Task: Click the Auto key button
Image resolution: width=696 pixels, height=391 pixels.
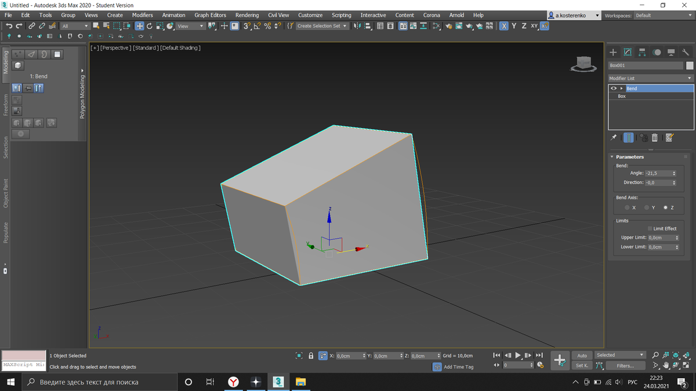Action: coord(582,356)
